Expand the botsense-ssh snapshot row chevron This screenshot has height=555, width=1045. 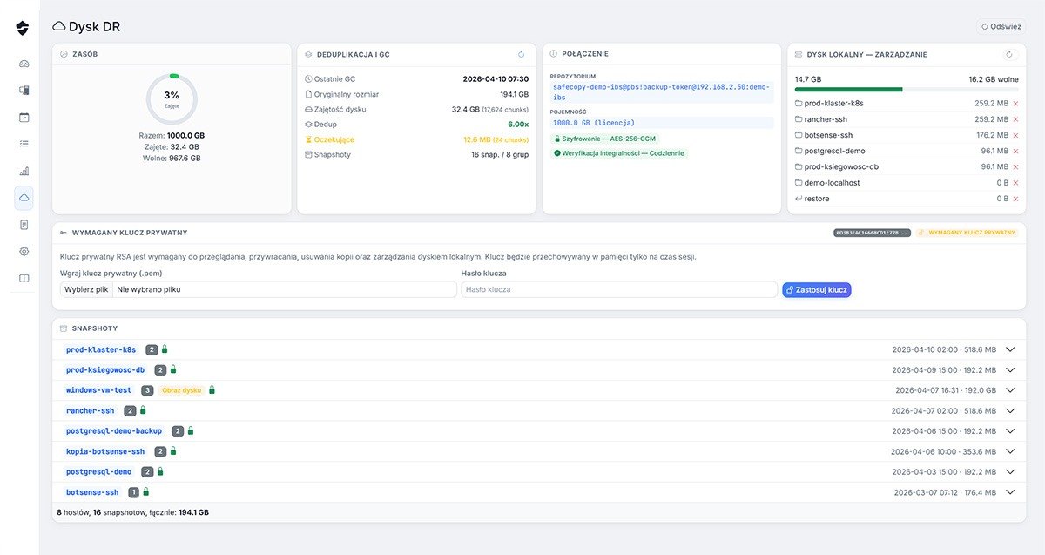click(1010, 492)
